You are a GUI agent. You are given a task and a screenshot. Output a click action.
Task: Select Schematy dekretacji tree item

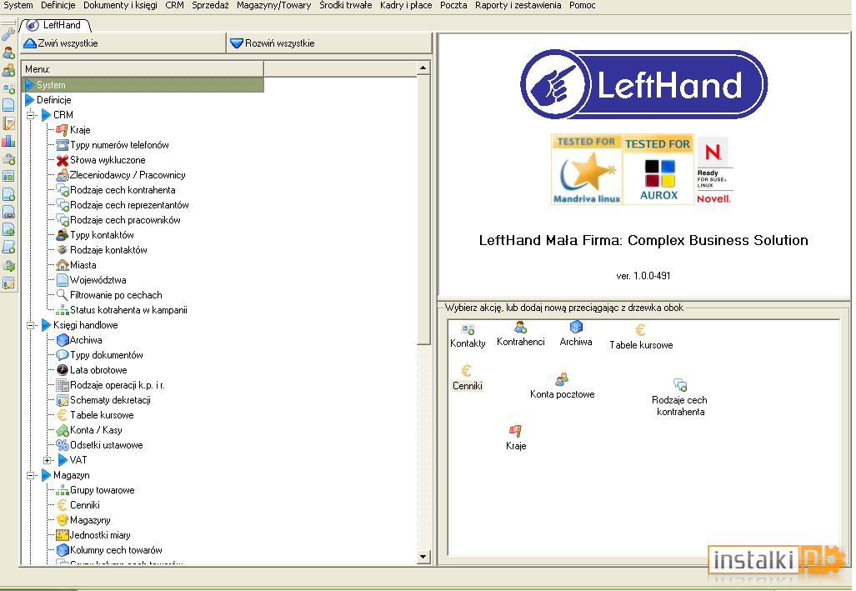coord(110,400)
